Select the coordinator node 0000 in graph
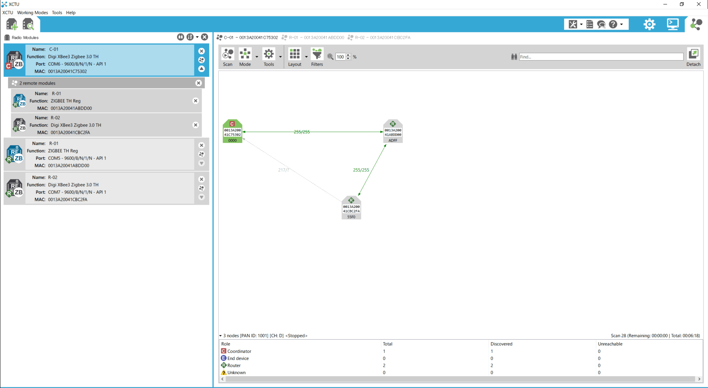Image resolution: width=708 pixels, height=388 pixels. (x=232, y=131)
